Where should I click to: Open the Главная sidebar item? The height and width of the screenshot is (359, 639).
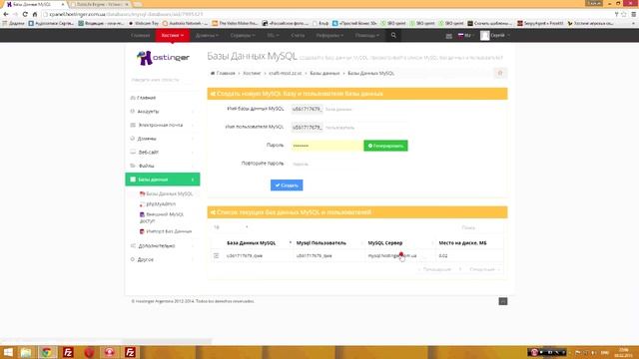click(x=162, y=98)
